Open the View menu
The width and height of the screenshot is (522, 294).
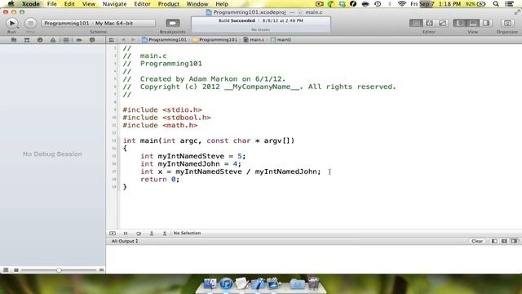(89, 4)
